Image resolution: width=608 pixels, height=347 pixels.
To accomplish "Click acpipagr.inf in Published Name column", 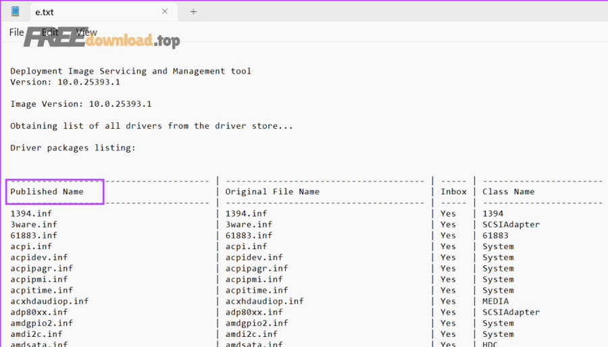I will coord(41,269).
